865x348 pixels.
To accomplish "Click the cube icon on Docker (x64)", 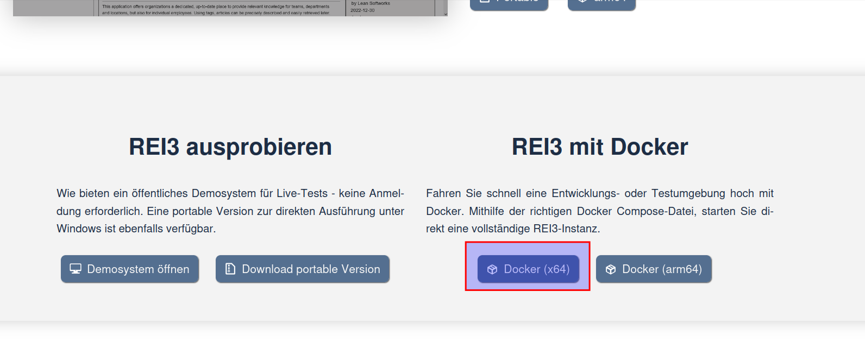I will coord(492,270).
